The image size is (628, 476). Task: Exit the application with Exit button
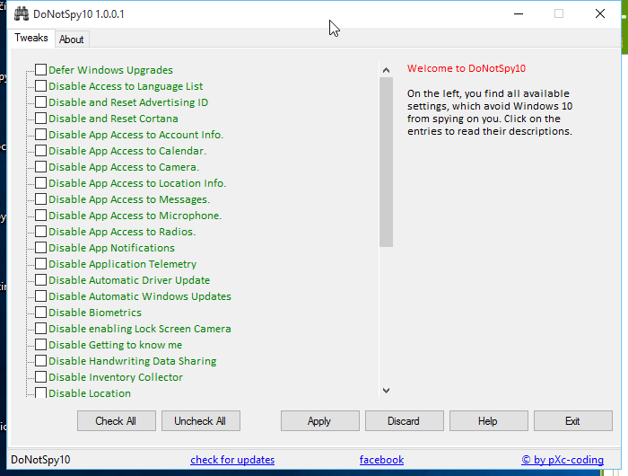(x=572, y=420)
